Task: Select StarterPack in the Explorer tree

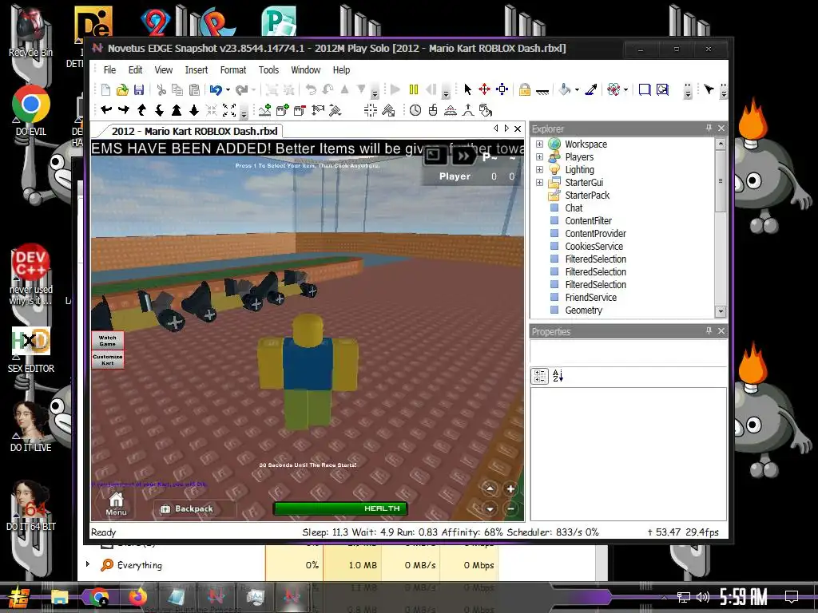Action: click(x=587, y=196)
